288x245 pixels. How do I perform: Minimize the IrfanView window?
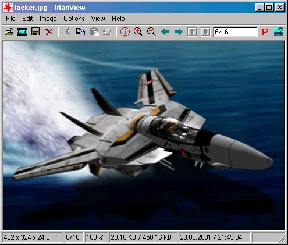pyautogui.click(x=259, y=8)
